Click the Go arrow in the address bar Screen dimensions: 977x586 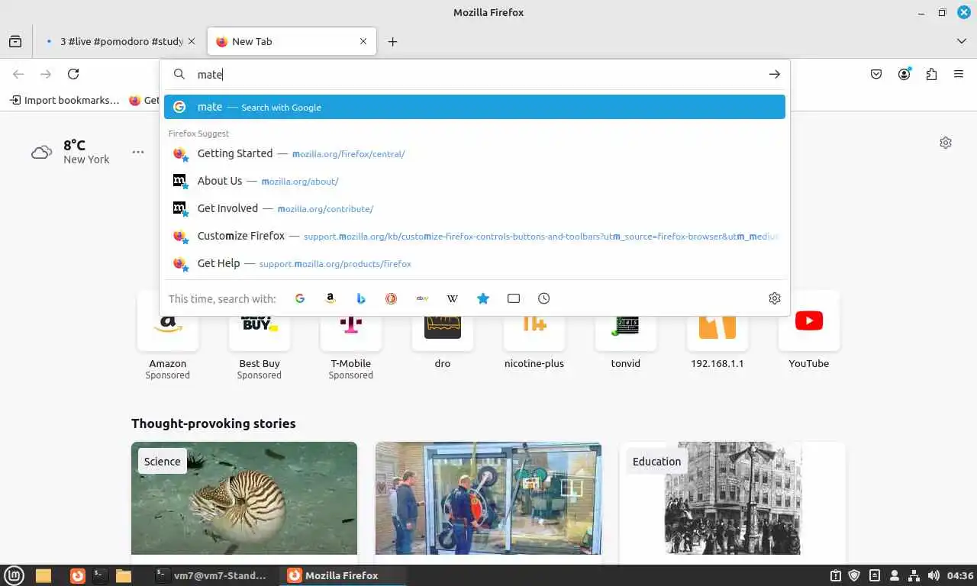tap(775, 74)
